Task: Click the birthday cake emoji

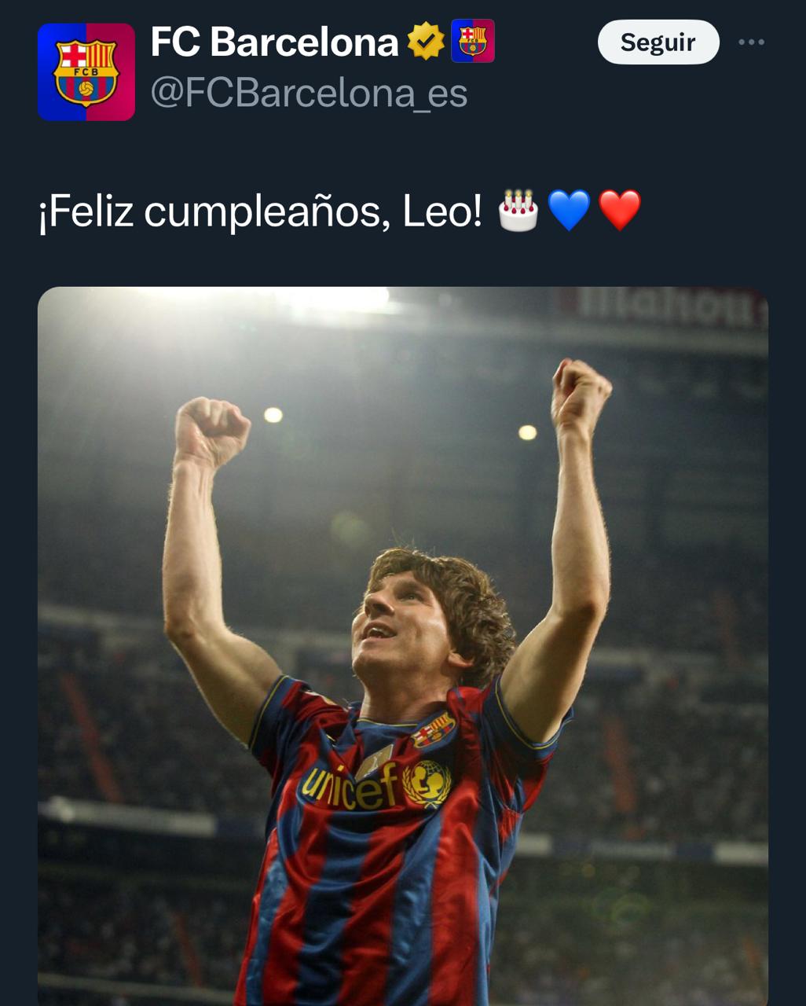Action: (518, 211)
